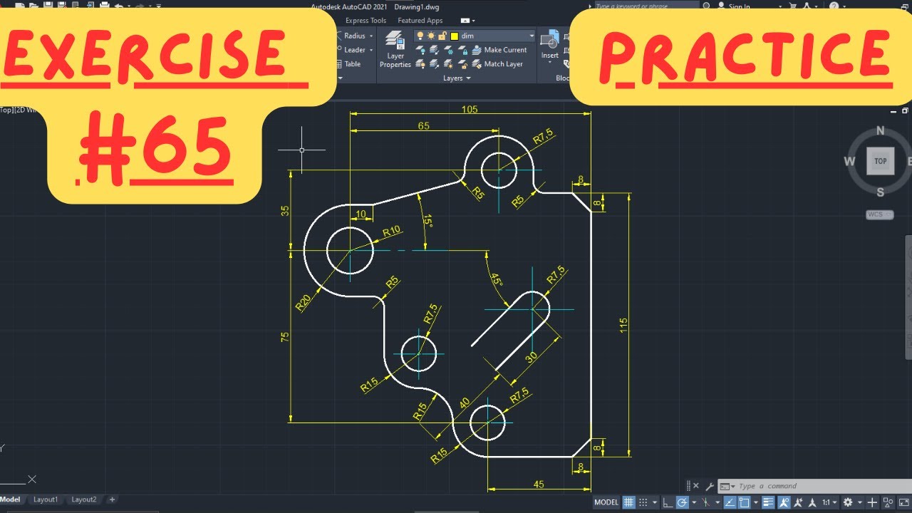Image resolution: width=912 pixels, height=513 pixels.
Task: Toggle dim layer freeze sun icon
Action: [431, 36]
